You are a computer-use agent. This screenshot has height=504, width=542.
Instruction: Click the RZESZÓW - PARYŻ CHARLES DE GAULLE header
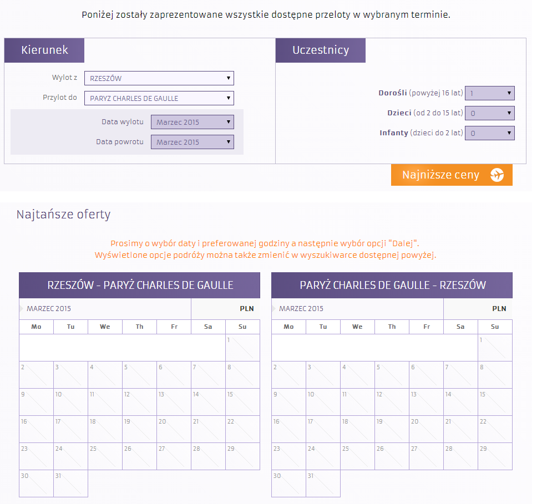[x=139, y=285]
